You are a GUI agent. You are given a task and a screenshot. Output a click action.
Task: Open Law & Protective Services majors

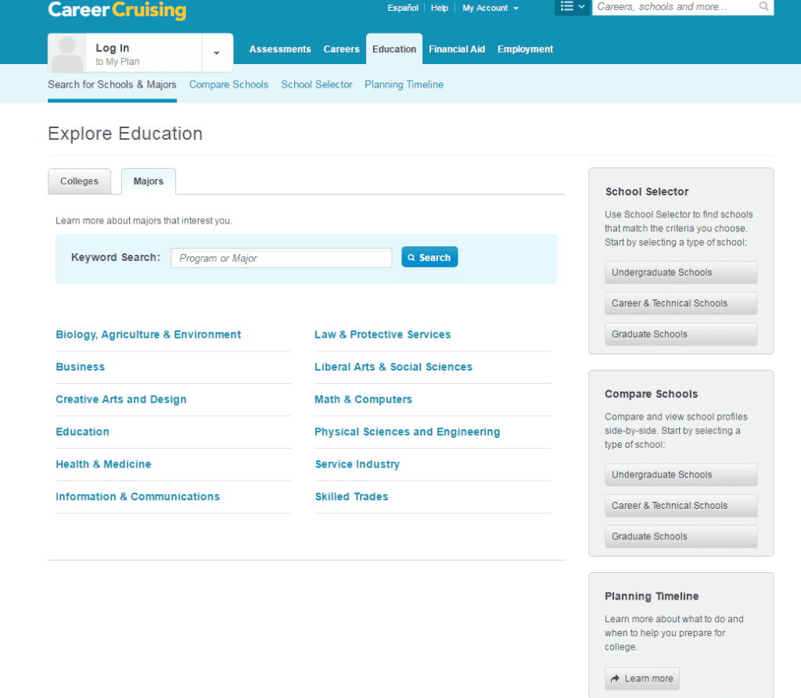point(383,335)
